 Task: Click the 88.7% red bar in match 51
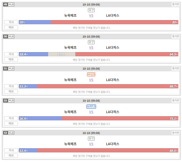coord(108,86)
